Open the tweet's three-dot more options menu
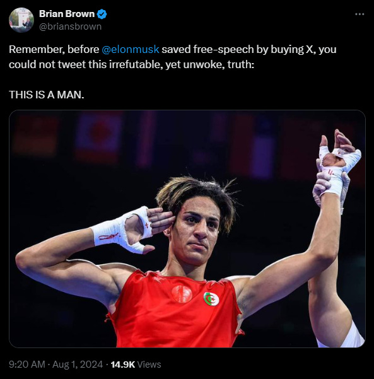The width and height of the screenshot is (374, 379). (x=359, y=15)
